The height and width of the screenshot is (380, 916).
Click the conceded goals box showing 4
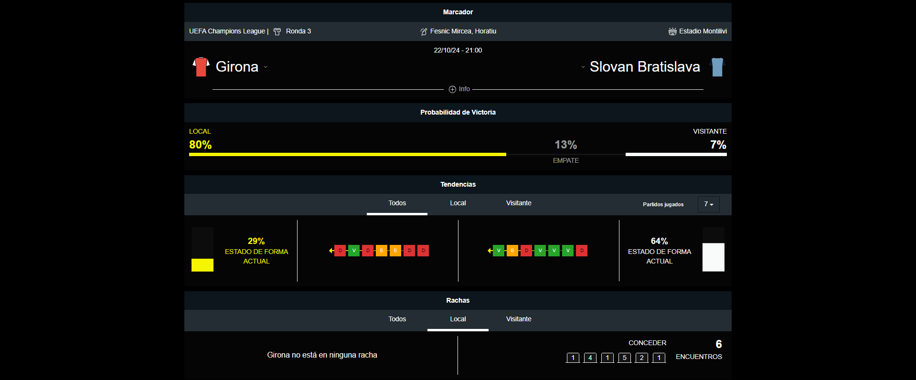click(590, 358)
